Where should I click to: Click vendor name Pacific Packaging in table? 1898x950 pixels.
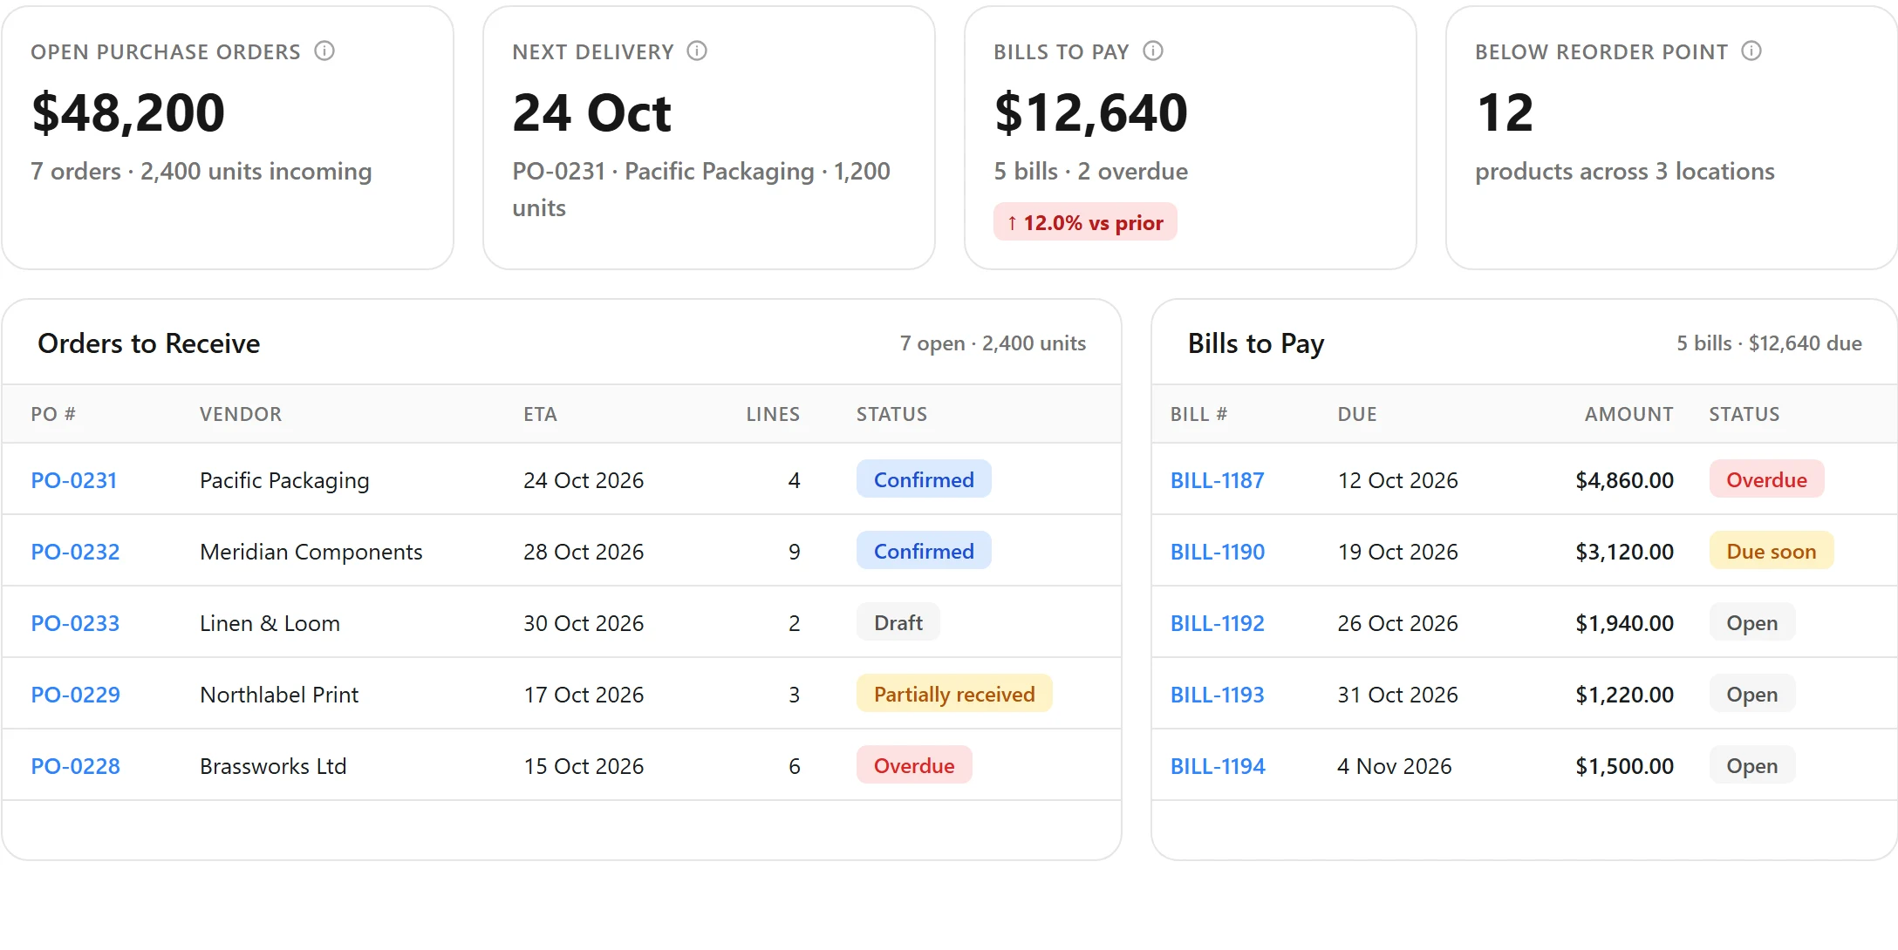284,480
